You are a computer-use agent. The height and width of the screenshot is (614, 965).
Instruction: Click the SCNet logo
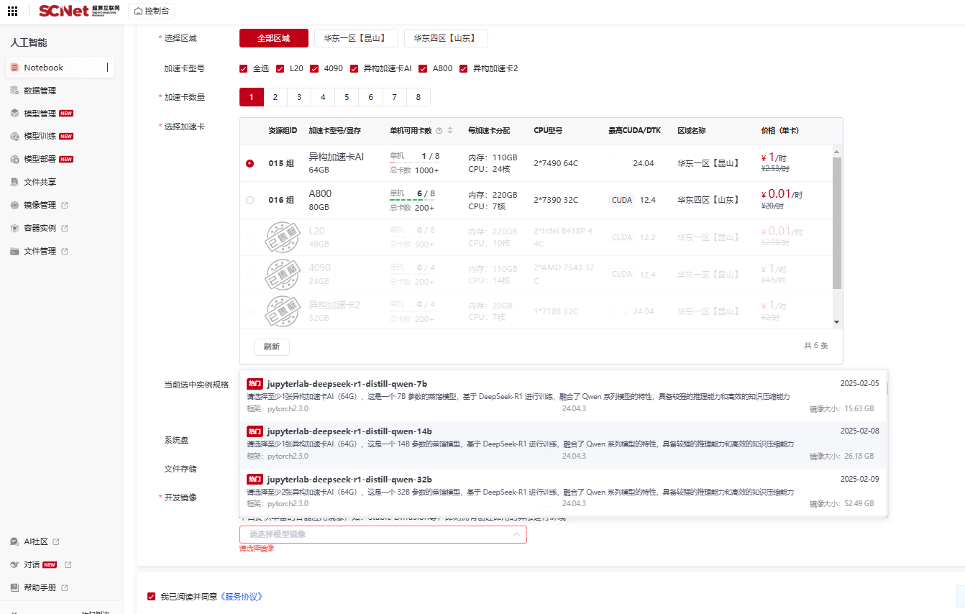tap(64, 11)
